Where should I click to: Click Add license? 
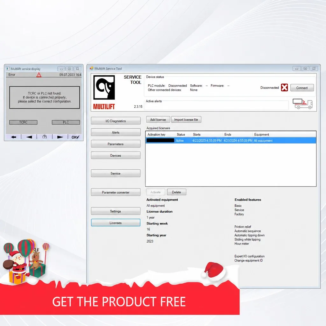tap(158, 120)
